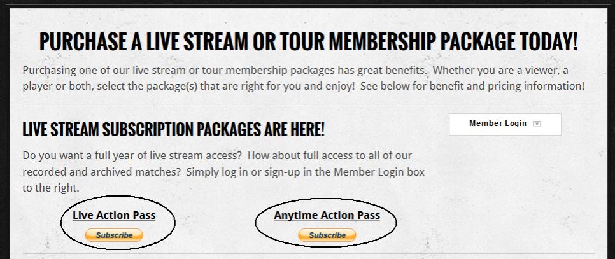Click the "Live Stream Subscription Packages Are Here!" heading
The width and height of the screenshot is (615, 259).
click(x=173, y=130)
